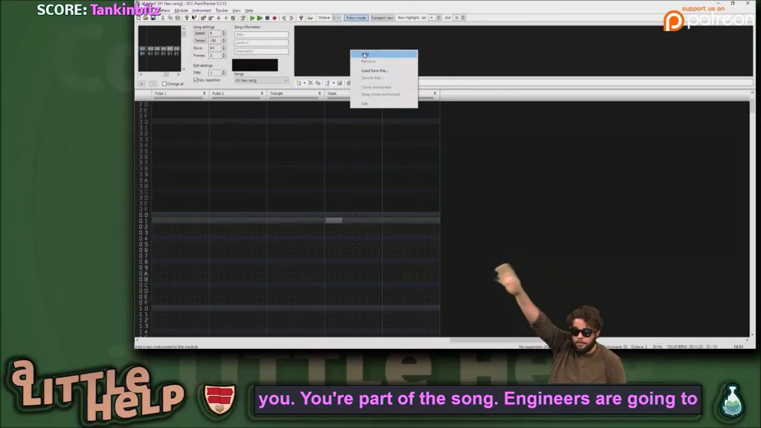Click the song title input field
761x428 pixels.
pos(262,34)
